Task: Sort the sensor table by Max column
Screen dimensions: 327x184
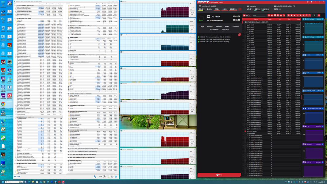Action: [x=298, y=19]
